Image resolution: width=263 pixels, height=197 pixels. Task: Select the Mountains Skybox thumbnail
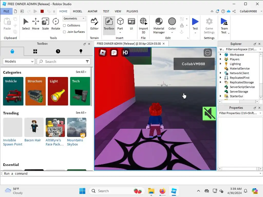[77, 127]
